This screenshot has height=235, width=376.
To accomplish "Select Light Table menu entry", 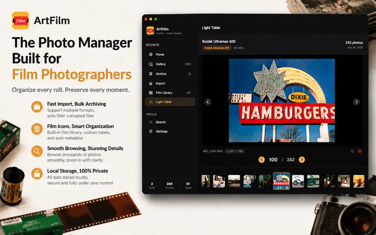I will [170, 102].
